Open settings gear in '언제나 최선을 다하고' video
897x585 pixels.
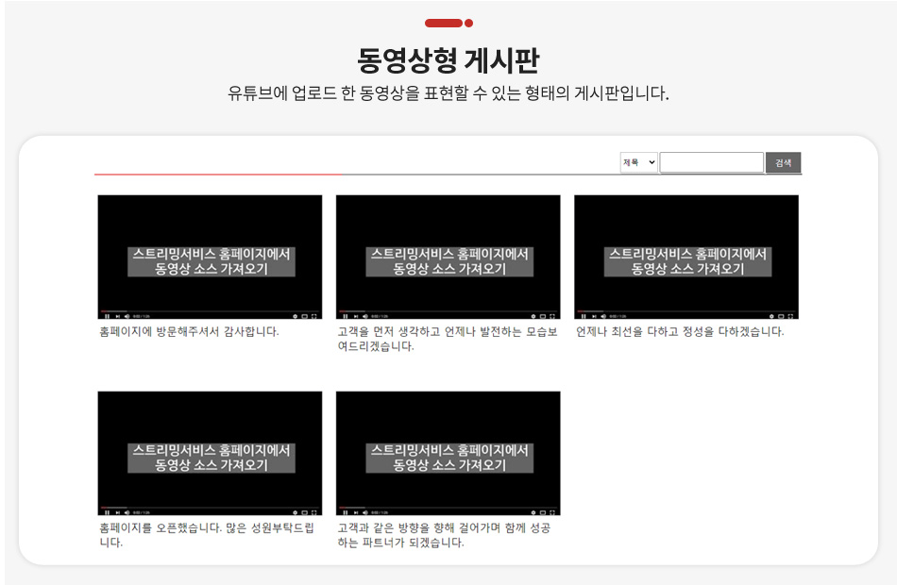pos(771,316)
